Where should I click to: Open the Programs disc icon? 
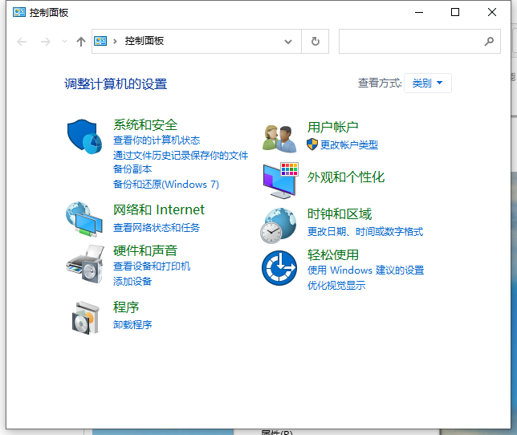[x=86, y=318]
